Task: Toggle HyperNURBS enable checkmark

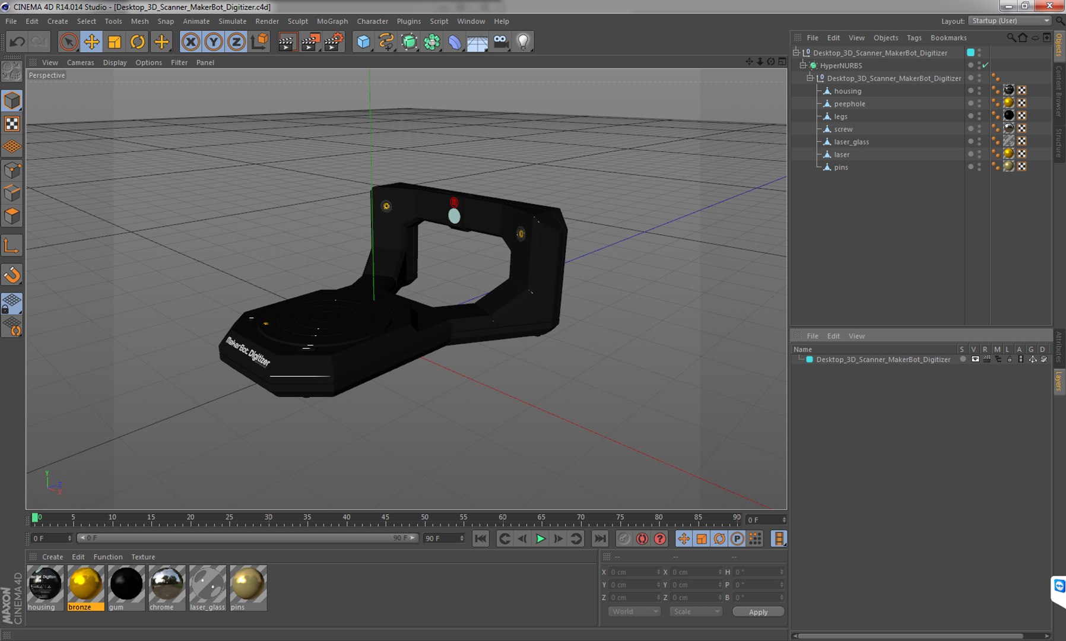Action: pyautogui.click(x=985, y=65)
